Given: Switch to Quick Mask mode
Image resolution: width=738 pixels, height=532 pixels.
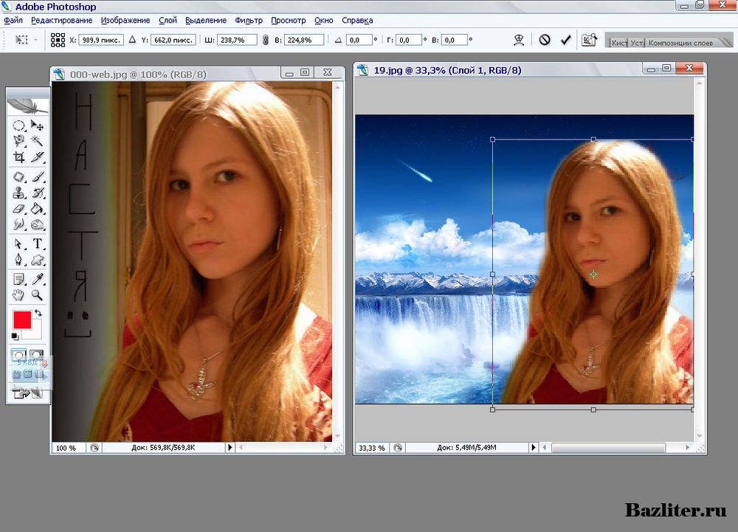Looking at the screenshot, I should tap(35, 356).
